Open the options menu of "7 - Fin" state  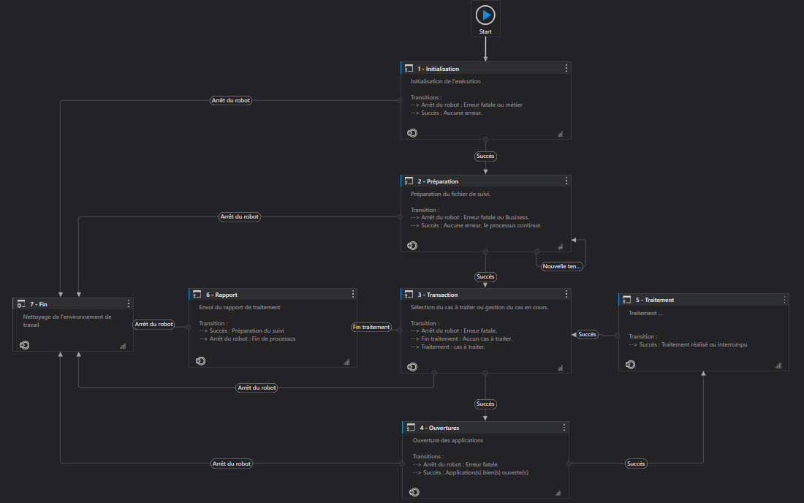click(x=129, y=303)
